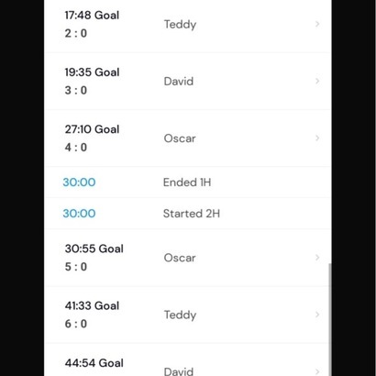The height and width of the screenshot is (376, 376).
Task: Expand the 27:10 Goal chevron for Oscar
Action: (x=317, y=138)
